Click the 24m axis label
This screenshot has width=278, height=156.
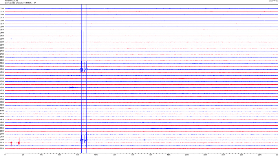click(x=223, y=155)
